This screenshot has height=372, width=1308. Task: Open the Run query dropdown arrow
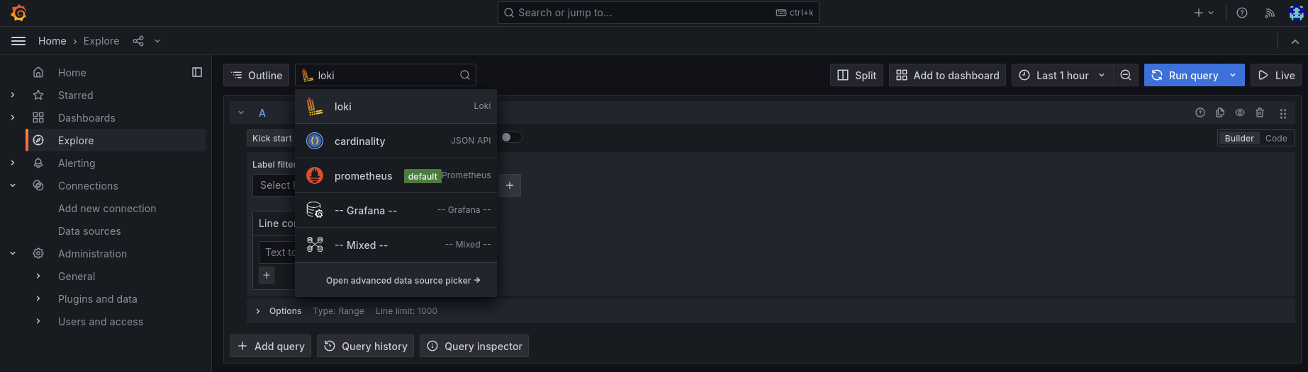pyautogui.click(x=1234, y=76)
